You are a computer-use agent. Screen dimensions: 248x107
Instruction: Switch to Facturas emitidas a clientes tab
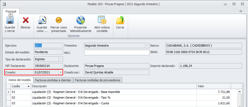point(53,80)
